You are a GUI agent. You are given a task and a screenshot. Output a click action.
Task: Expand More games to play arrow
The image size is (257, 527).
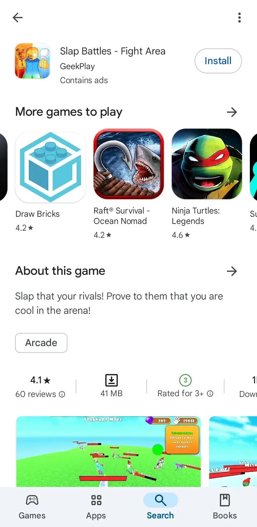click(232, 112)
